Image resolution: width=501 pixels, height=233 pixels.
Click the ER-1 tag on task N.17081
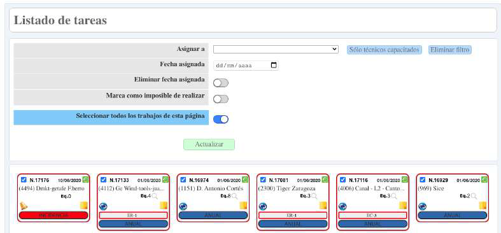pyautogui.click(x=293, y=215)
